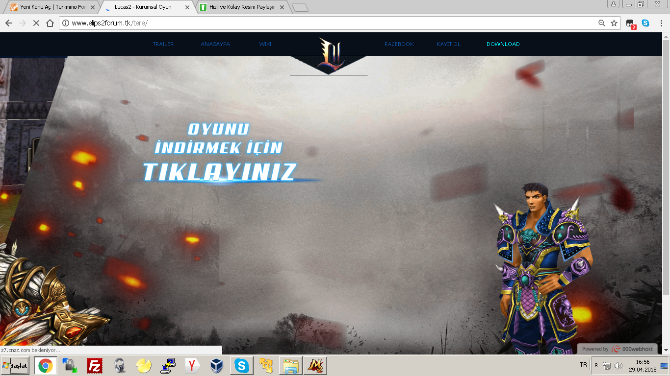Screen dimensions: 670x376
Task: Launch VirtualBox from the taskbar
Action: [217, 366]
